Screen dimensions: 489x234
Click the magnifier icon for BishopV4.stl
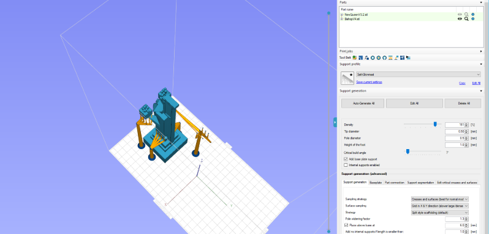tap(466, 19)
